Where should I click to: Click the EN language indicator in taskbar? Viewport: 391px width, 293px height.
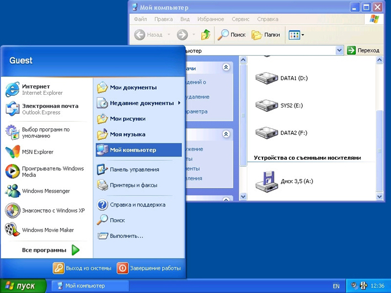pos(336,286)
